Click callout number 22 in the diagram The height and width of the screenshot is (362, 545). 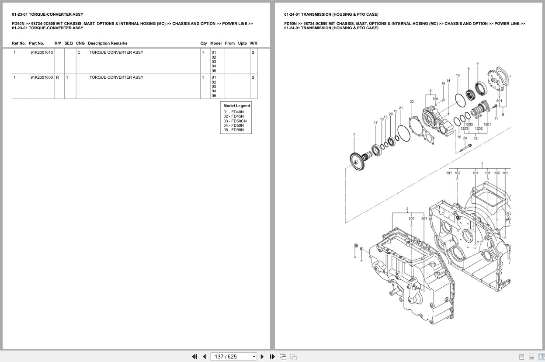pyautogui.click(x=412, y=102)
